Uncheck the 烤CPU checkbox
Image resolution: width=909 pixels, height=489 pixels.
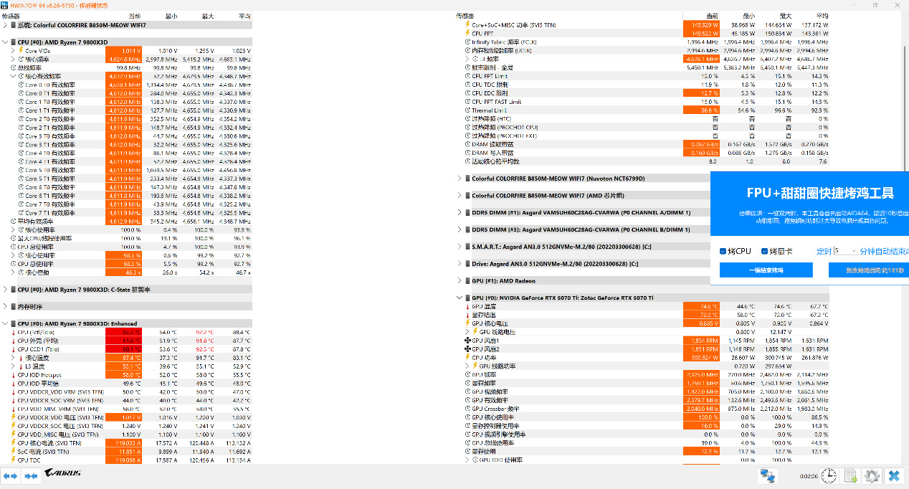(x=723, y=251)
